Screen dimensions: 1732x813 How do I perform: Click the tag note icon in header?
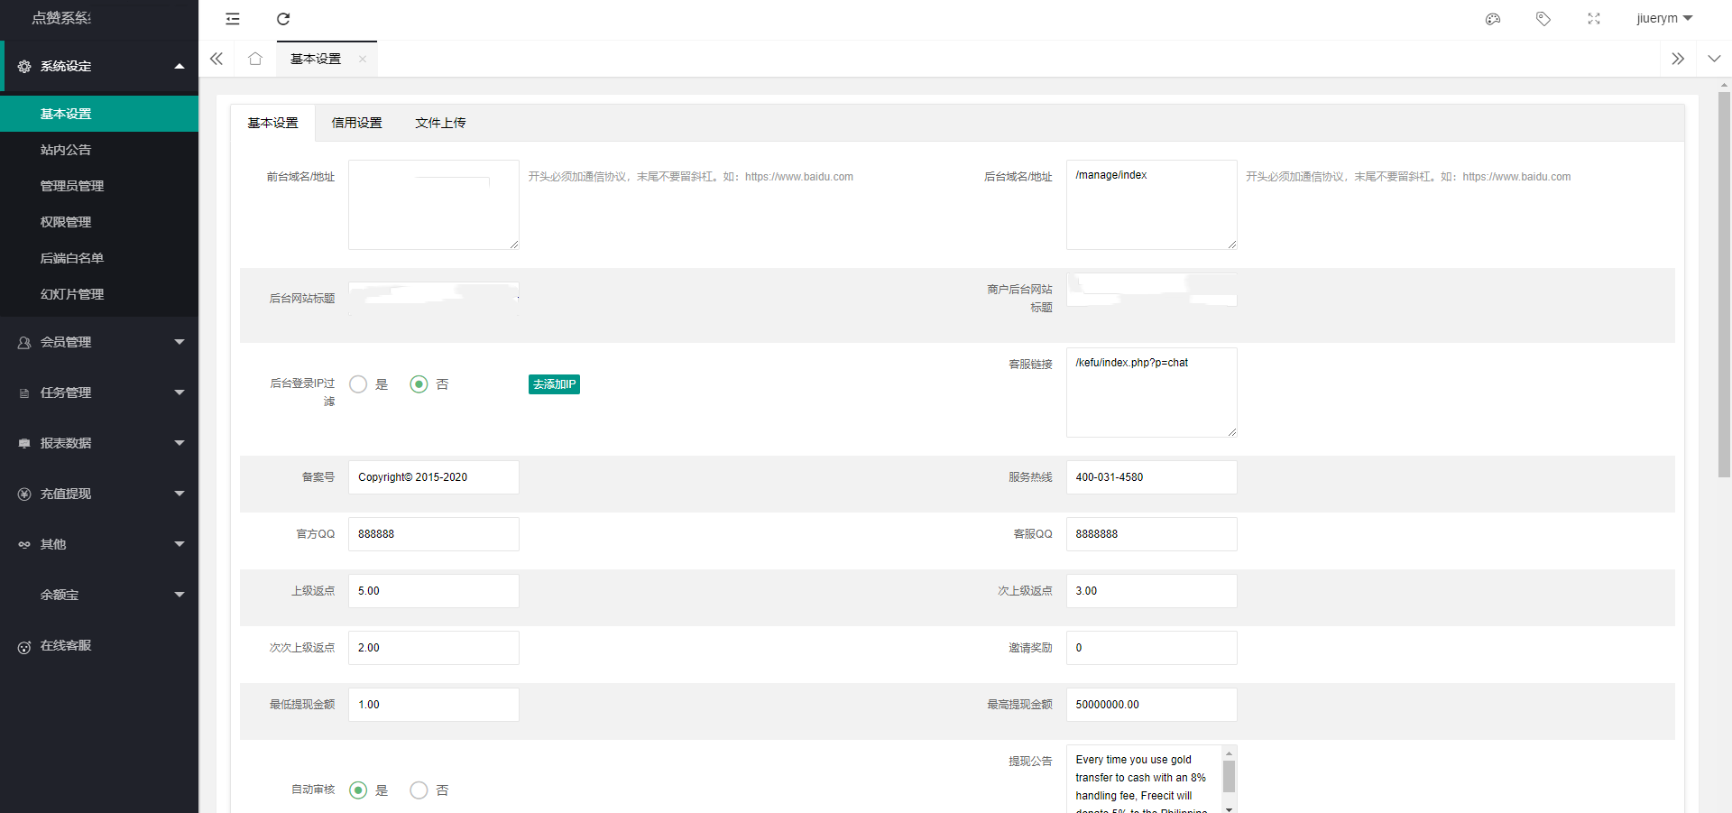(x=1543, y=19)
